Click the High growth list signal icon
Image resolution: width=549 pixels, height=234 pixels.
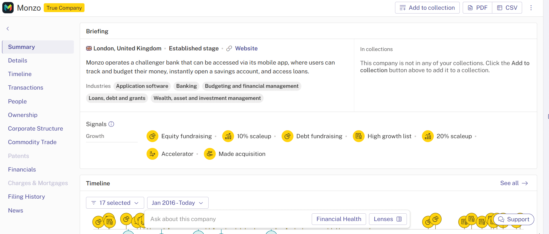point(359,136)
